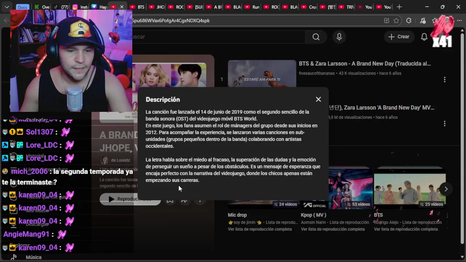This screenshot has width=466, height=262.
Task: Switch to the TikTok (77) tab
Action: pos(62,7)
